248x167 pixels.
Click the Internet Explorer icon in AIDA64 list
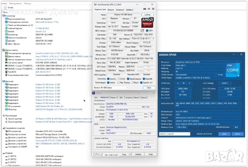(6, 28)
